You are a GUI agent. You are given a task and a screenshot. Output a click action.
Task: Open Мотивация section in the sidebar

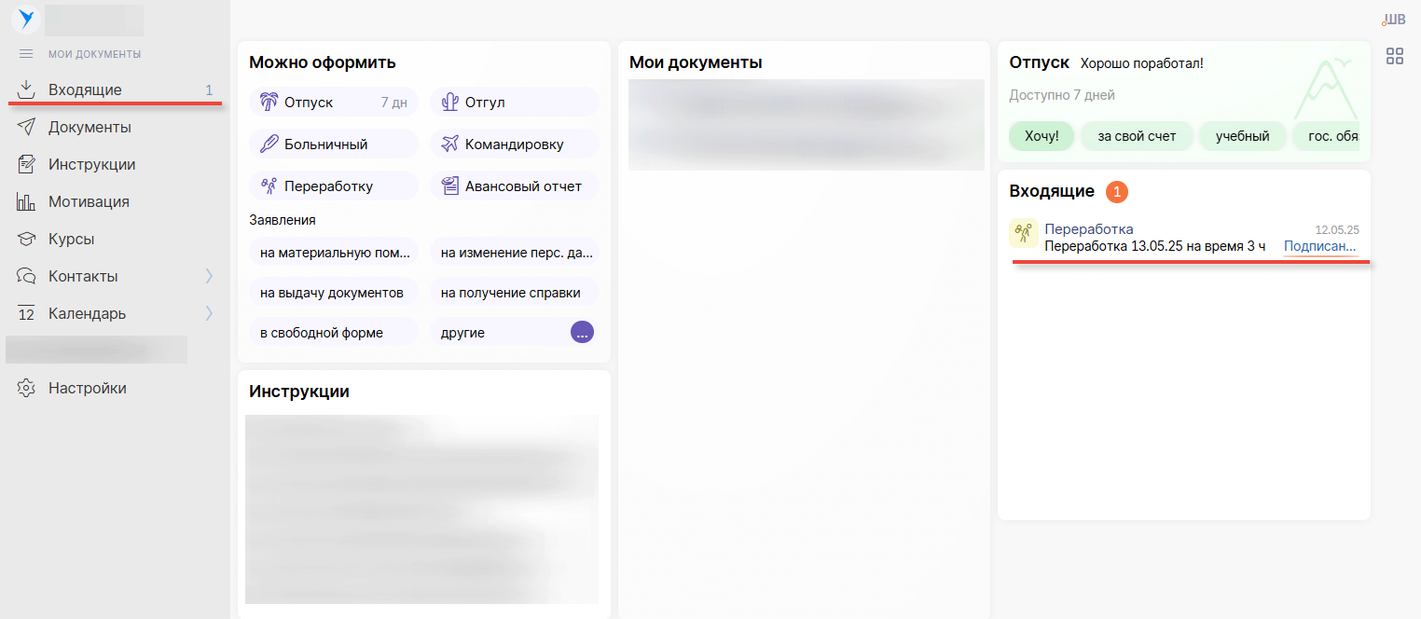click(x=89, y=201)
